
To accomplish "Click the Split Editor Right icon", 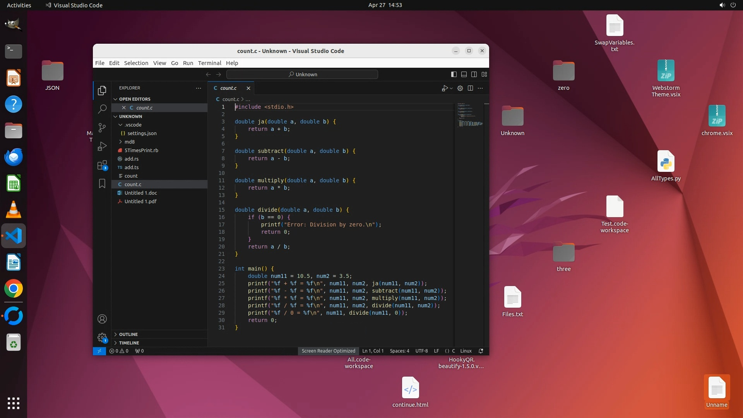I will pos(470,88).
